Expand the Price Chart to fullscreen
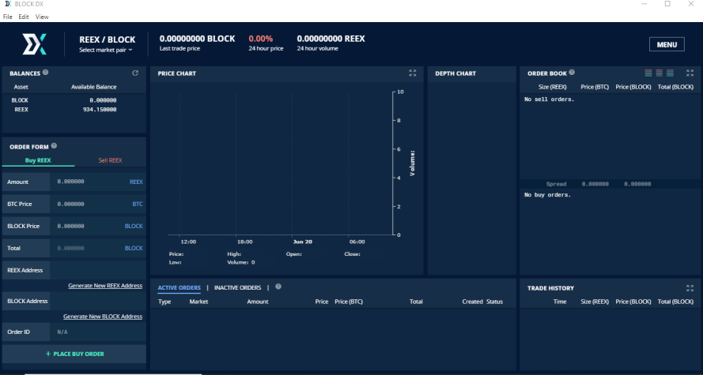703x375 pixels. 413,73
